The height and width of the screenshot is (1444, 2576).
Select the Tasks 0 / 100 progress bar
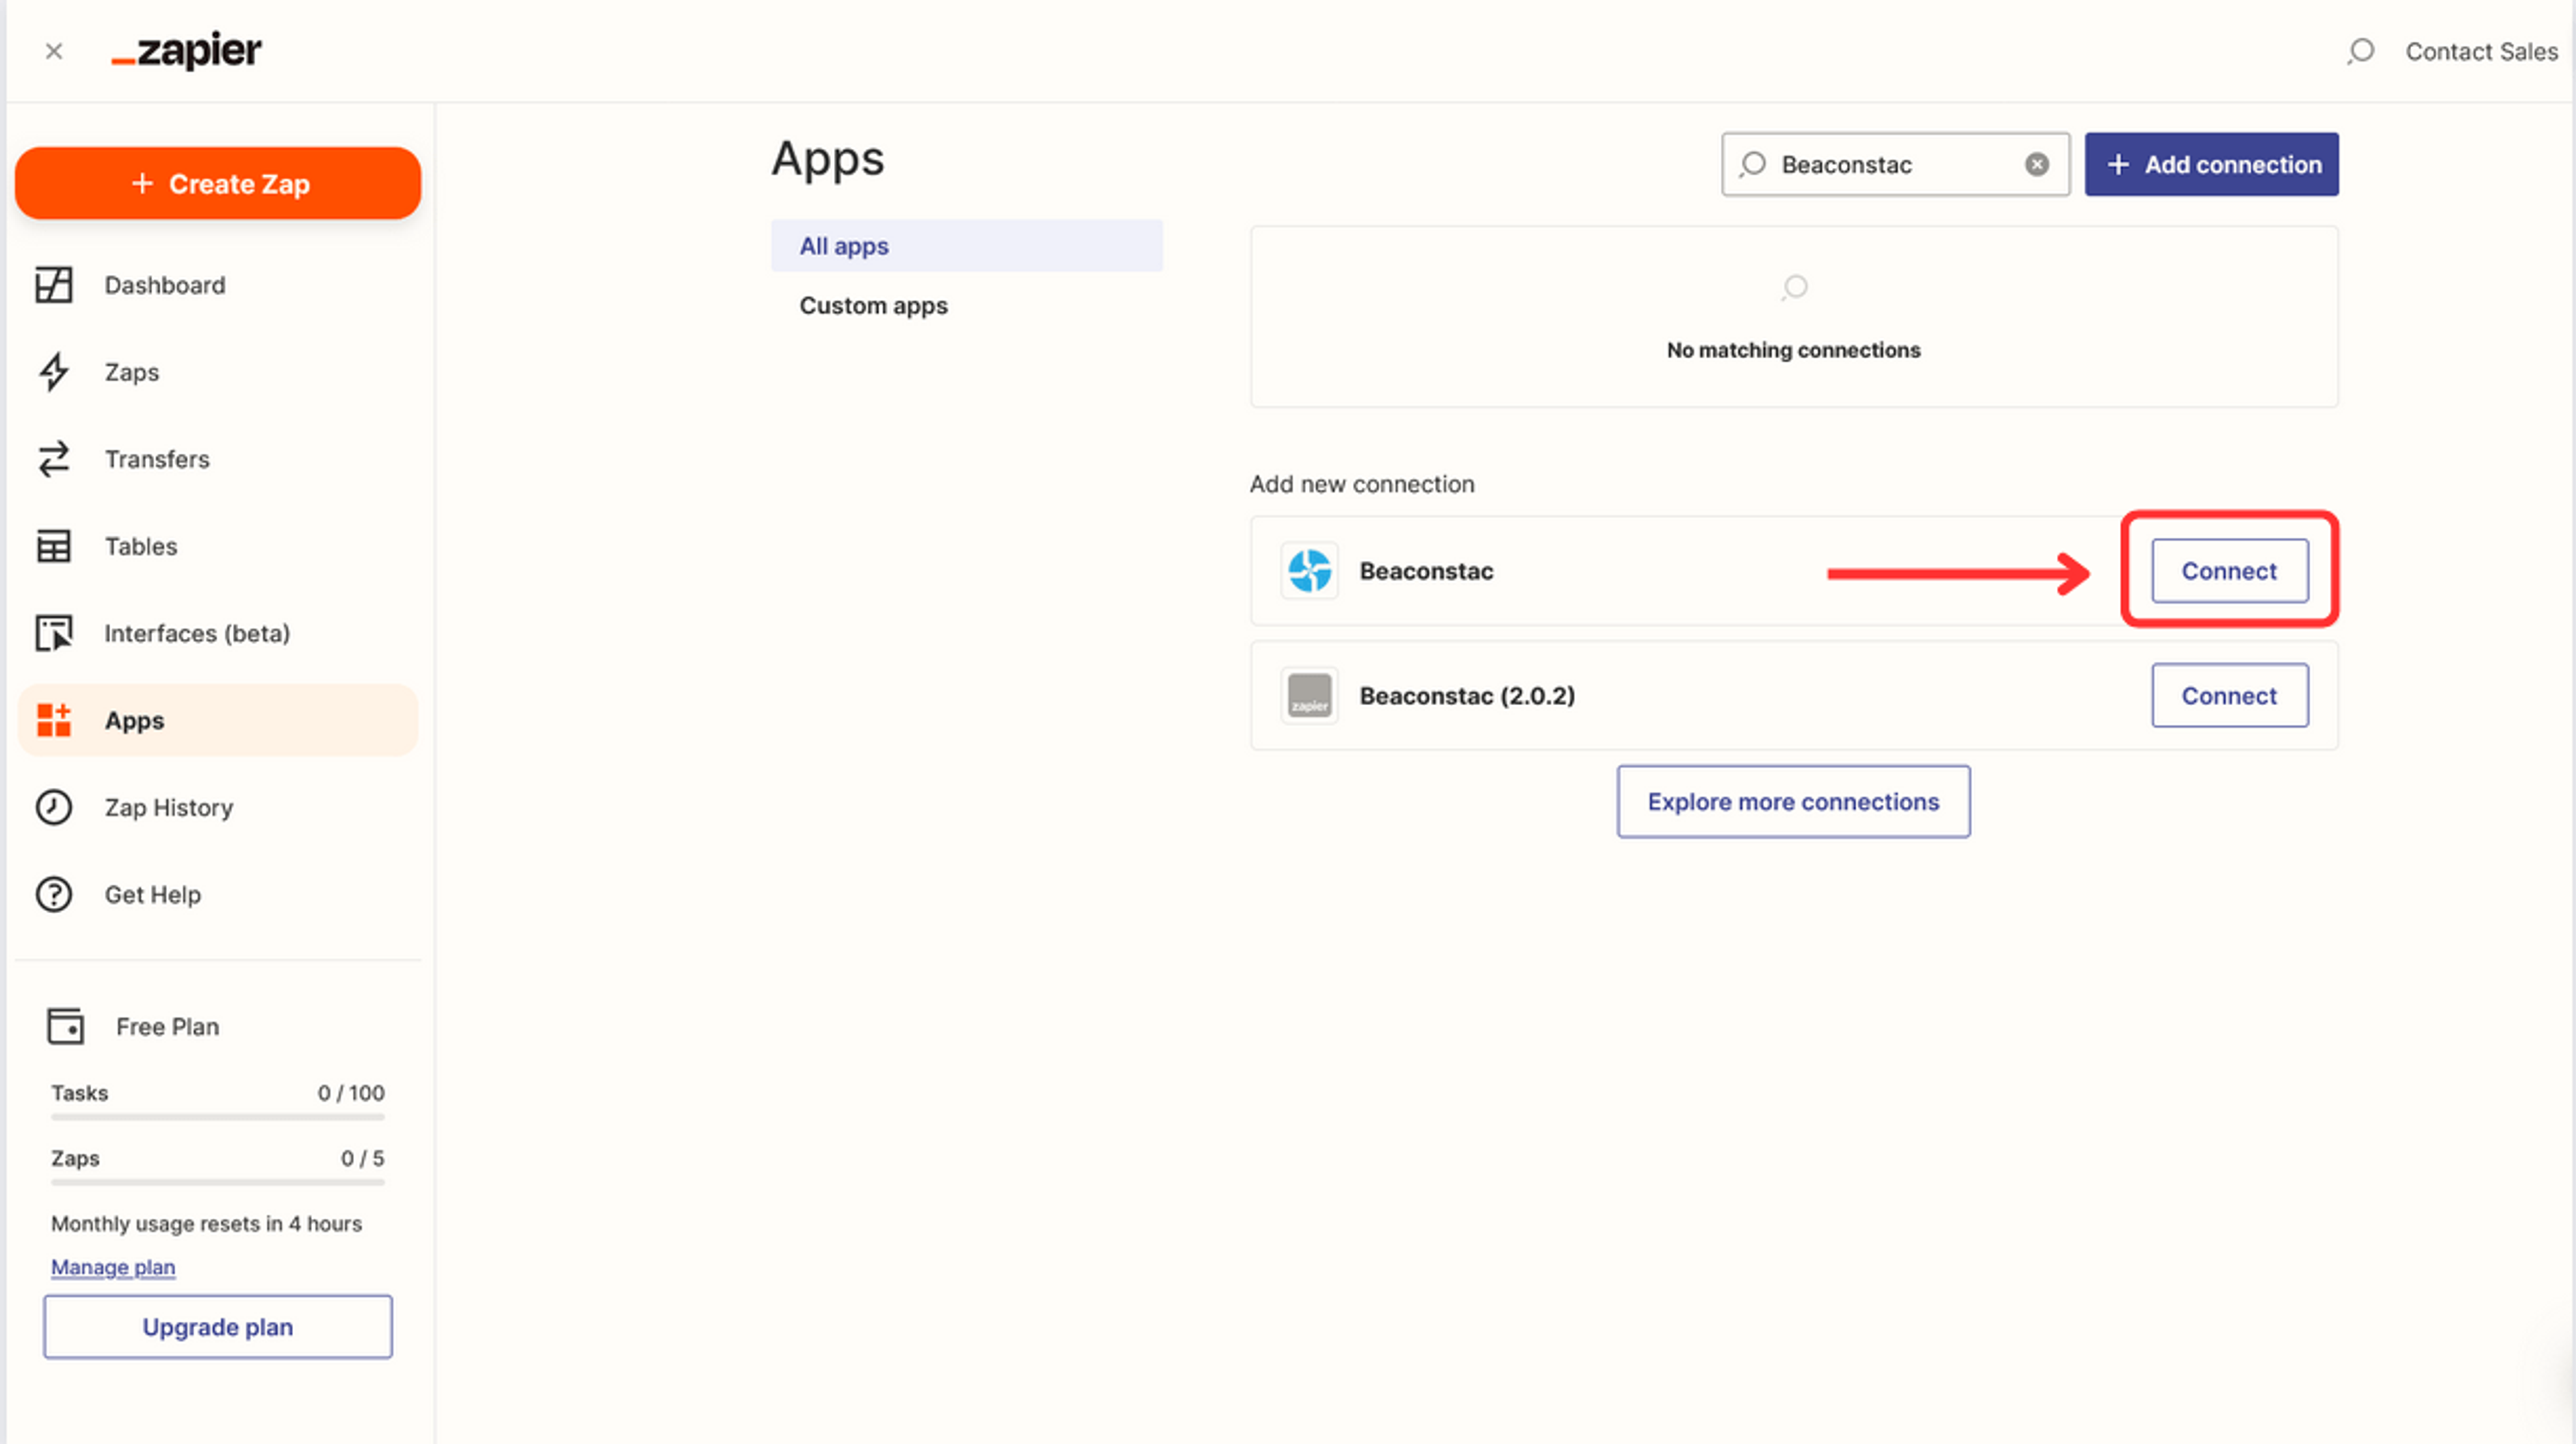218,1117
